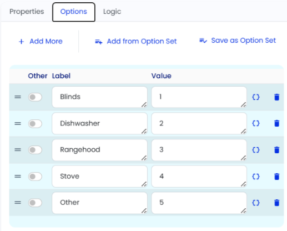Screen dimensions: 287x231
Task: Toggle Other switch for Blinds
Action: point(35,97)
